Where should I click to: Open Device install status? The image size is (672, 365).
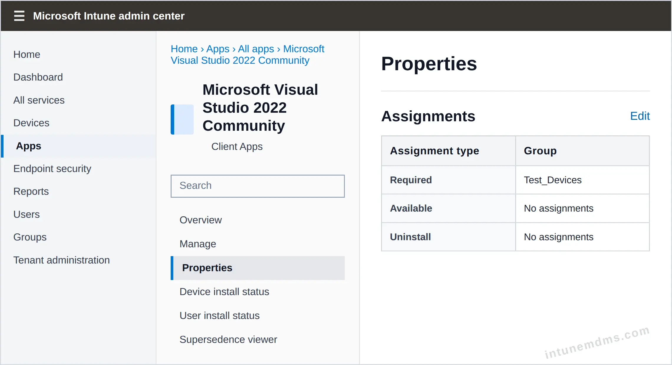click(x=224, y=292)
